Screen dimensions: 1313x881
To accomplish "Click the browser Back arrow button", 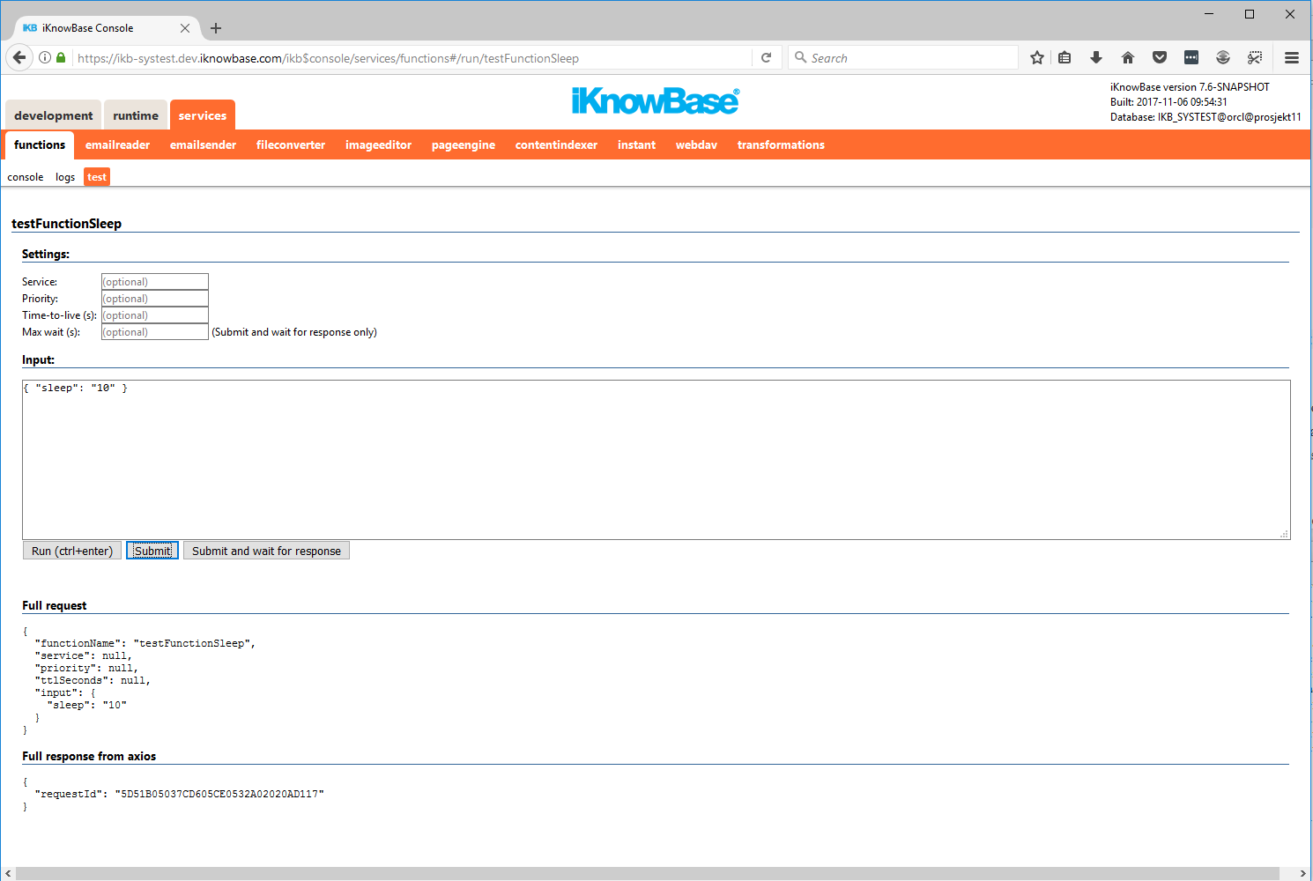I will (x=19, y=57).
